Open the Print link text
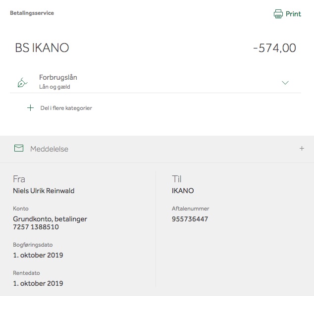This screenshot has width=314, height=317. tap(293, 14)
